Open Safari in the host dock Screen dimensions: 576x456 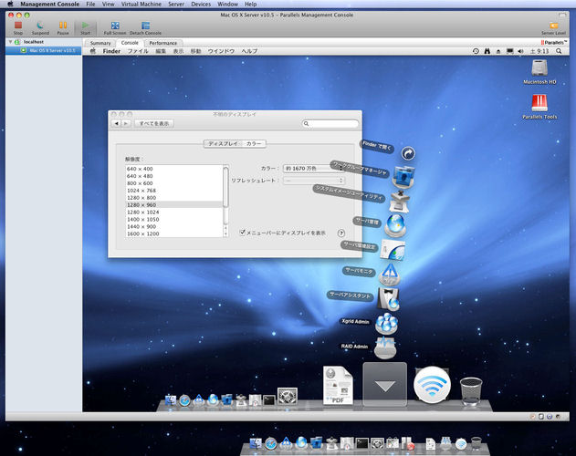[271, 443]
